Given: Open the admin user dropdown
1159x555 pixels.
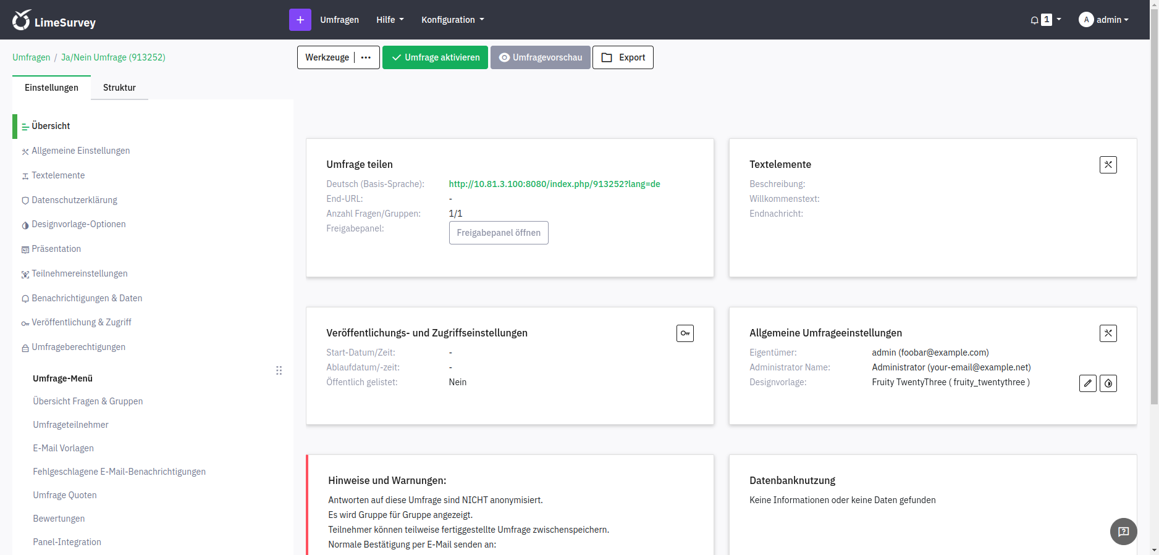Looking at the screenshot, I should click(1104, 20).
